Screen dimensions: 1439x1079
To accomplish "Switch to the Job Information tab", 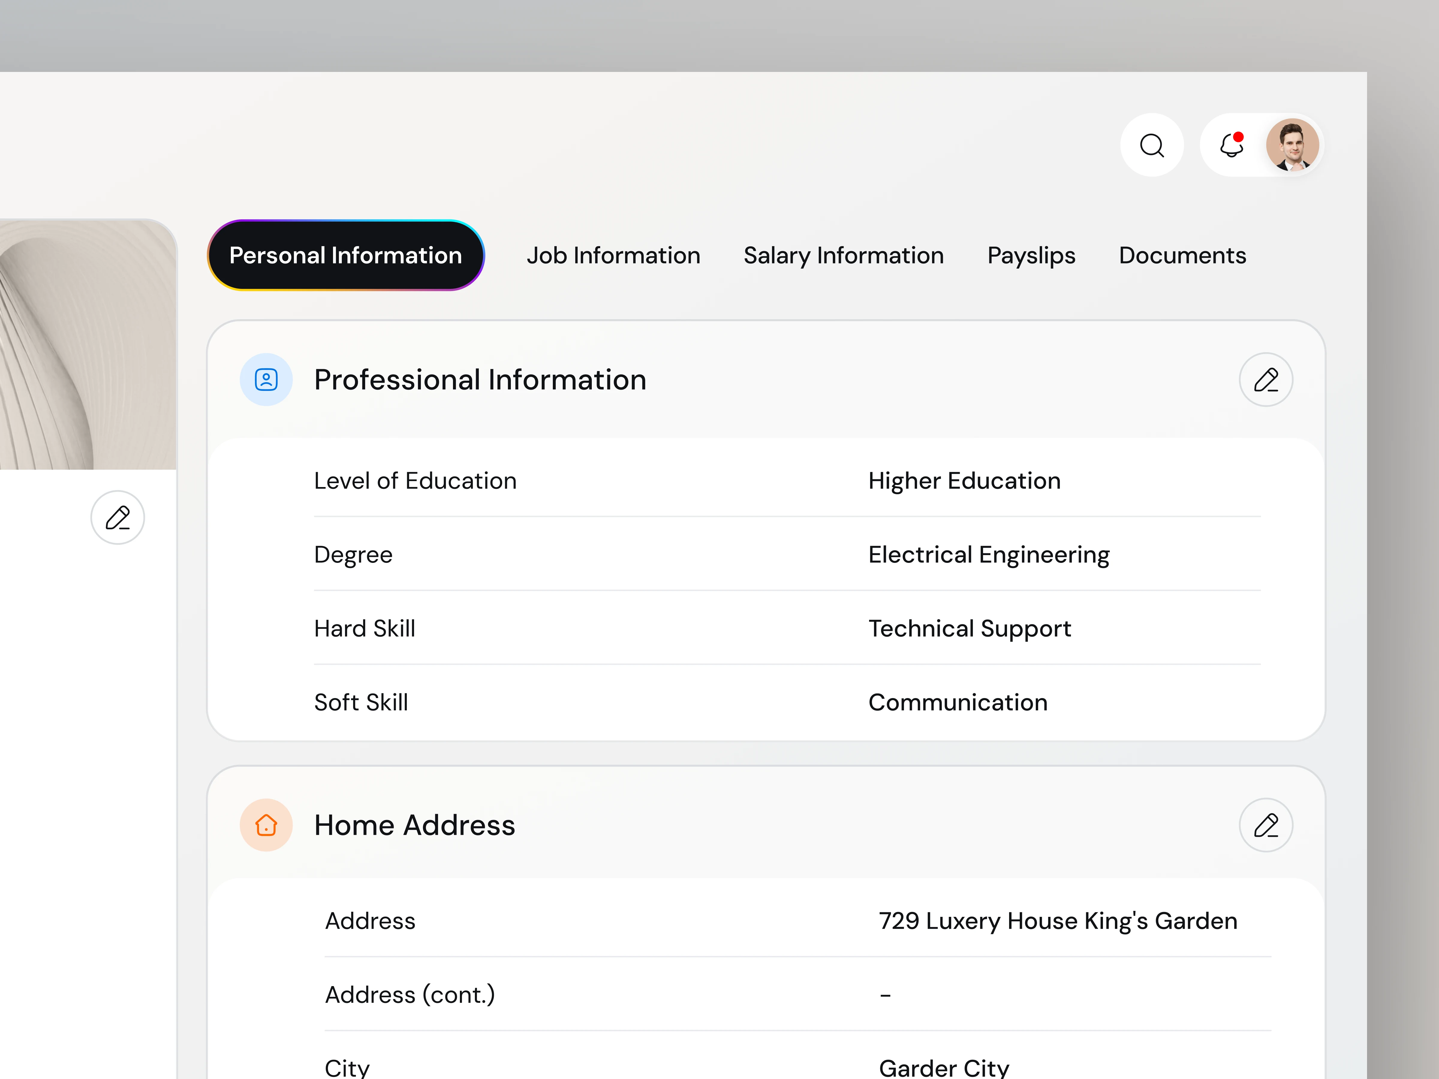I will click(x=613, y=256).
